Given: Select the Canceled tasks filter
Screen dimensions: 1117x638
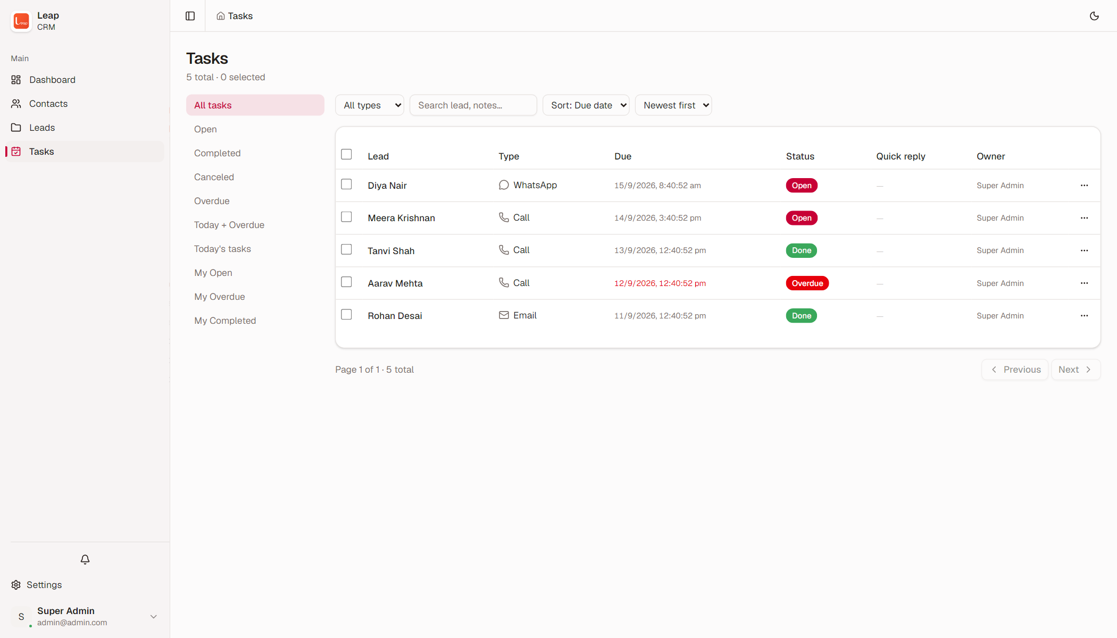Looking at the screenshot, I should (x=255, y=177).
